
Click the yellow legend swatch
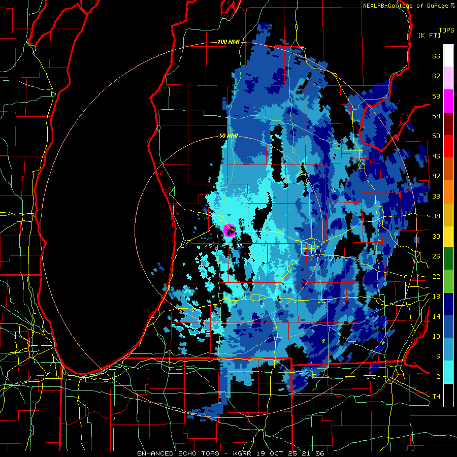point(448,236)
